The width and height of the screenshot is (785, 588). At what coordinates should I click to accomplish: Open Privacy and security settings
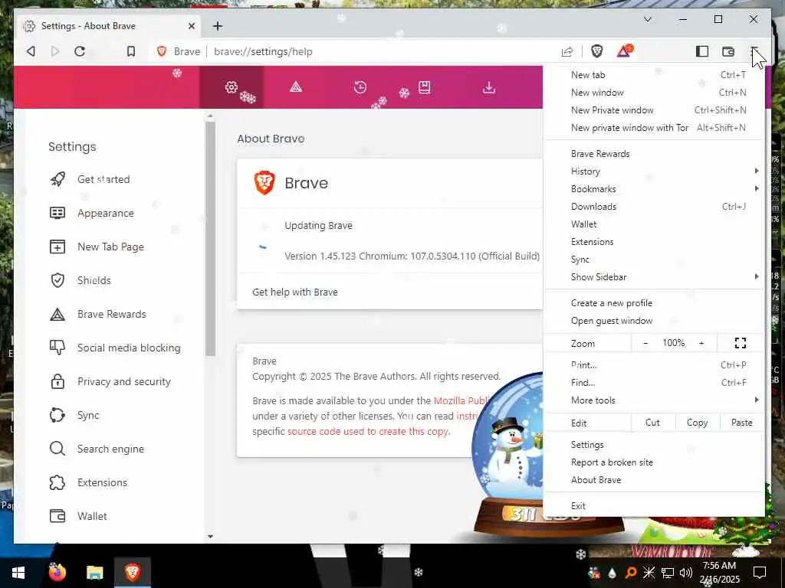click(x=123, y=381)
